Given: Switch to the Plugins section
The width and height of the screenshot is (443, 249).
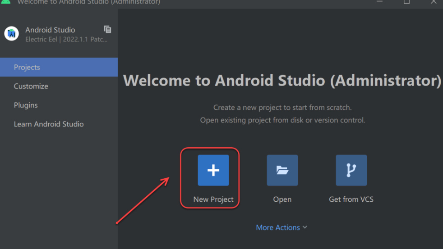Looking at the screenshot, I should tap(59, 105).
